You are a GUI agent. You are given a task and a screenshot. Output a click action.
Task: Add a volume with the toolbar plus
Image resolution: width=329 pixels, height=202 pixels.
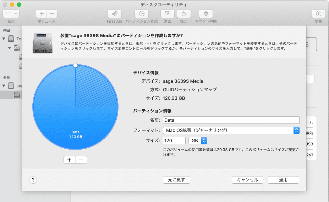[x=42, y=14]
